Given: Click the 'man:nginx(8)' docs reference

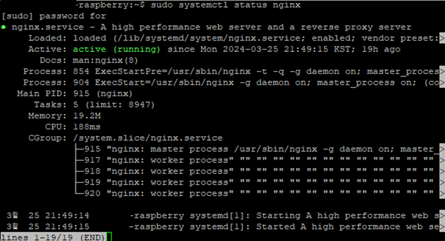Looking at the screenshot, I should (x=105, y=60).
